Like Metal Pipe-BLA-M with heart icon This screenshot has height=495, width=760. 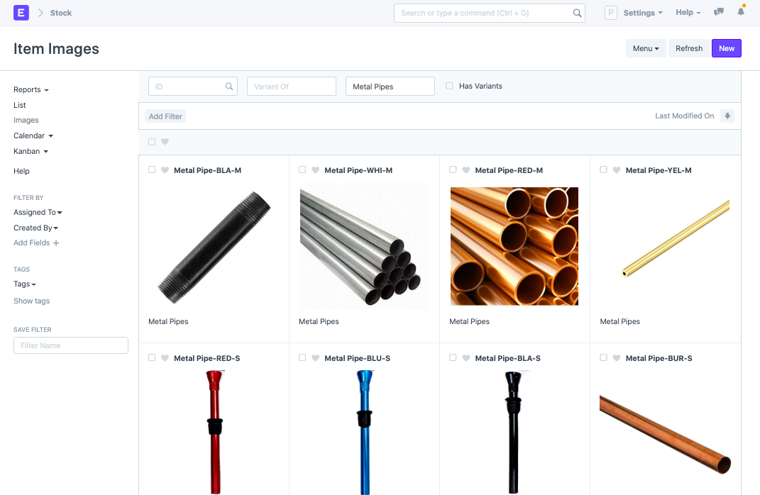[165, 170]
